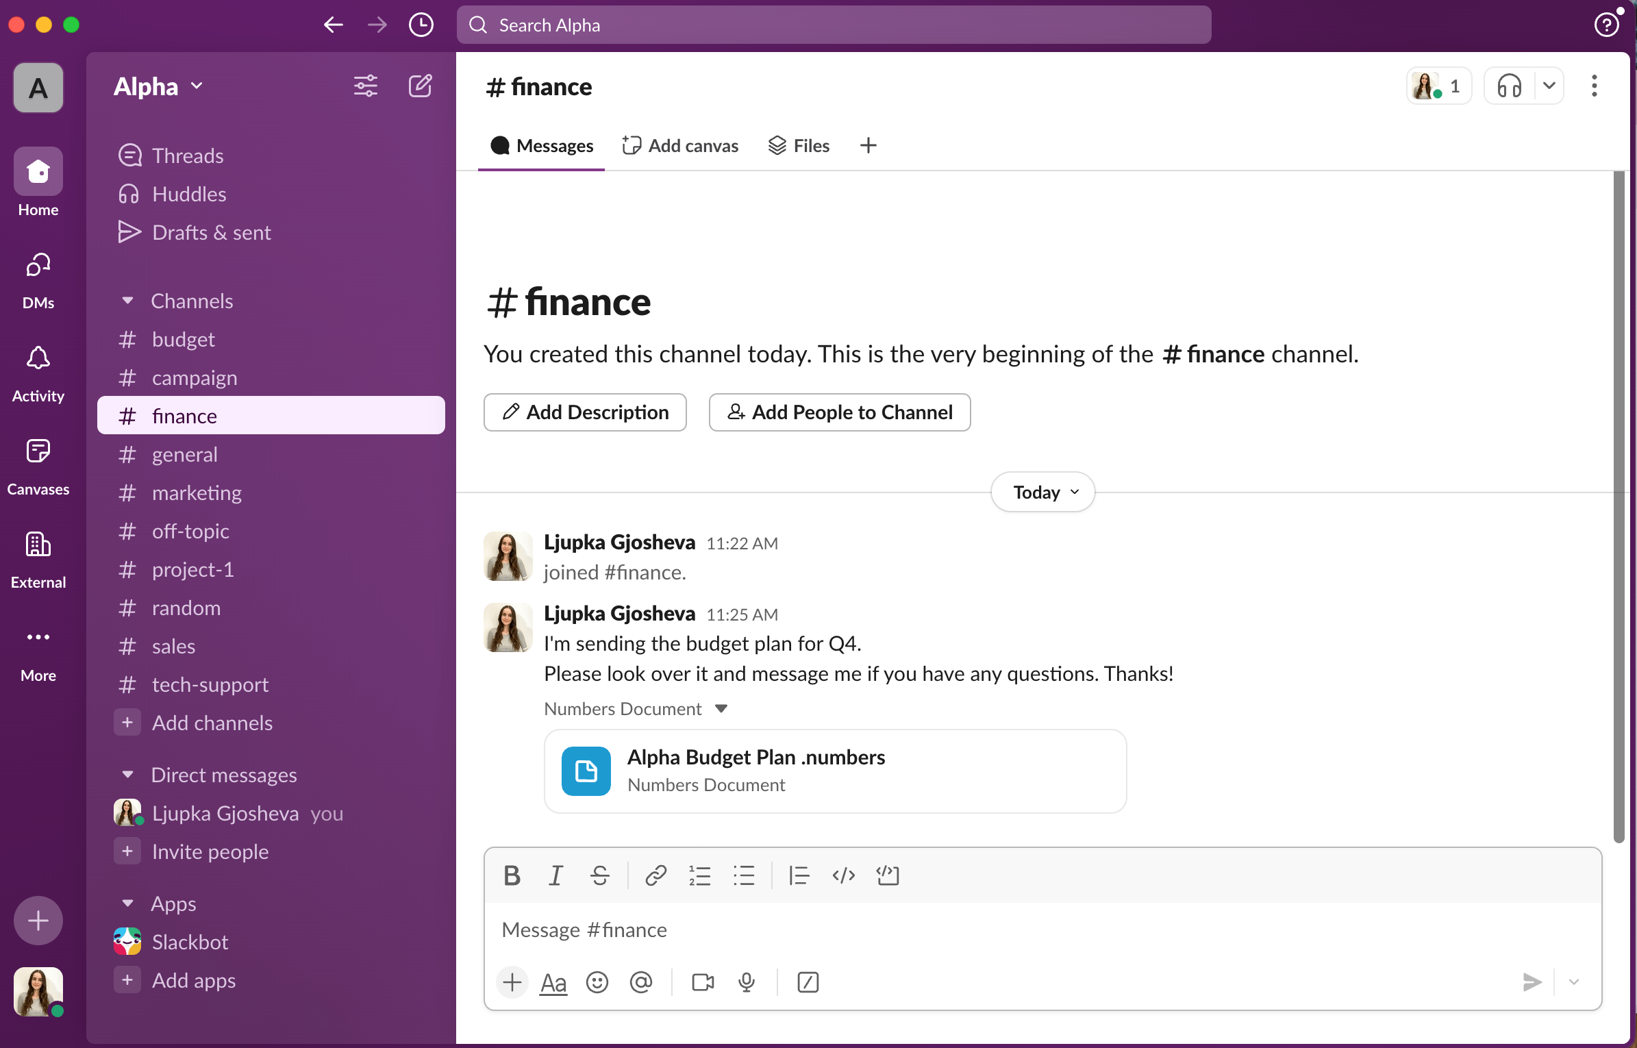
Task: Start a huddle with the headphones icon
Action: coord(1510,86)
